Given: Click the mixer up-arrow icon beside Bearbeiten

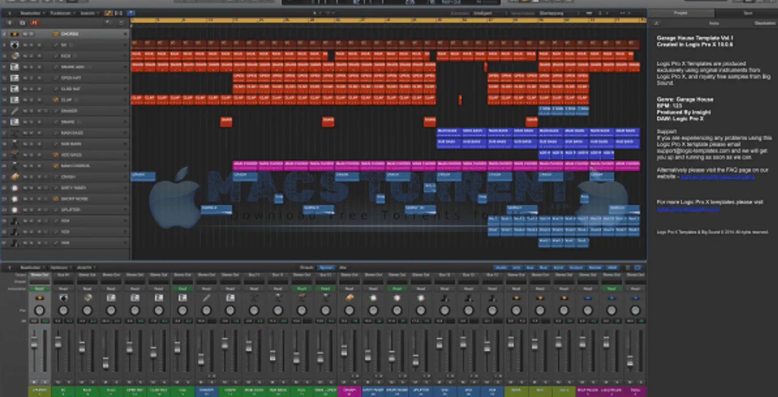Looking at the screenshot, I should point(9,267).
